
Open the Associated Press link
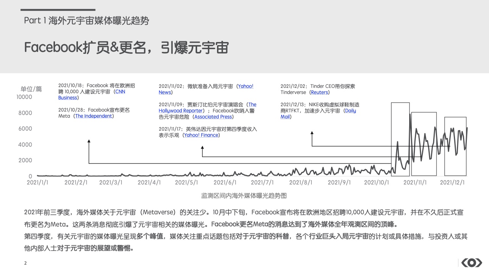tap(213, 117)
